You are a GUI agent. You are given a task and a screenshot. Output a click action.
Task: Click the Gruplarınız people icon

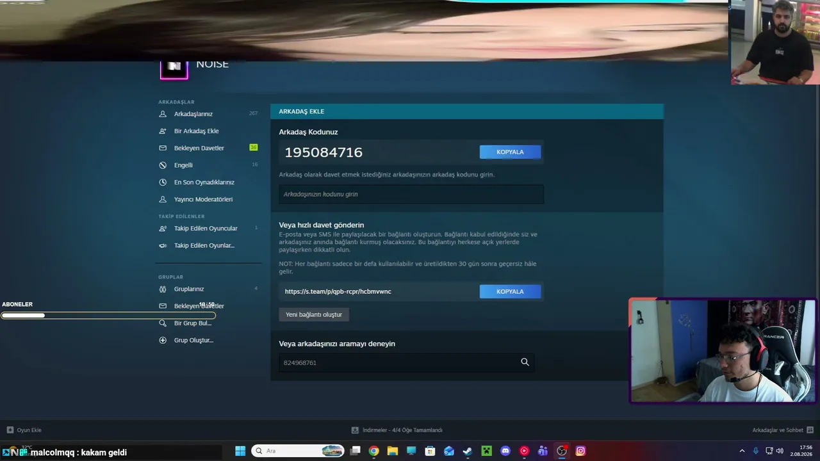tap(163, 289)
